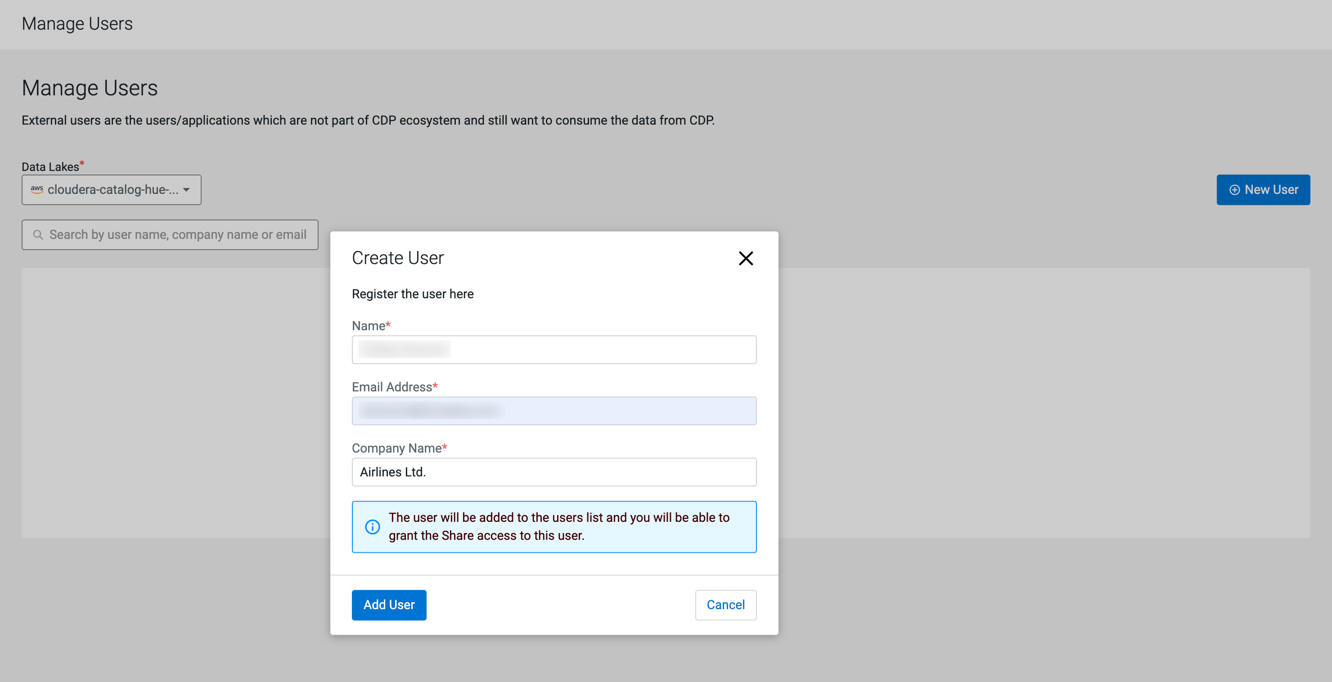Image resolution: width=1332 pixels, height=682 pixels.
Task: Open the cloudera-catalog-hue data lake selector
Action: 111,190
